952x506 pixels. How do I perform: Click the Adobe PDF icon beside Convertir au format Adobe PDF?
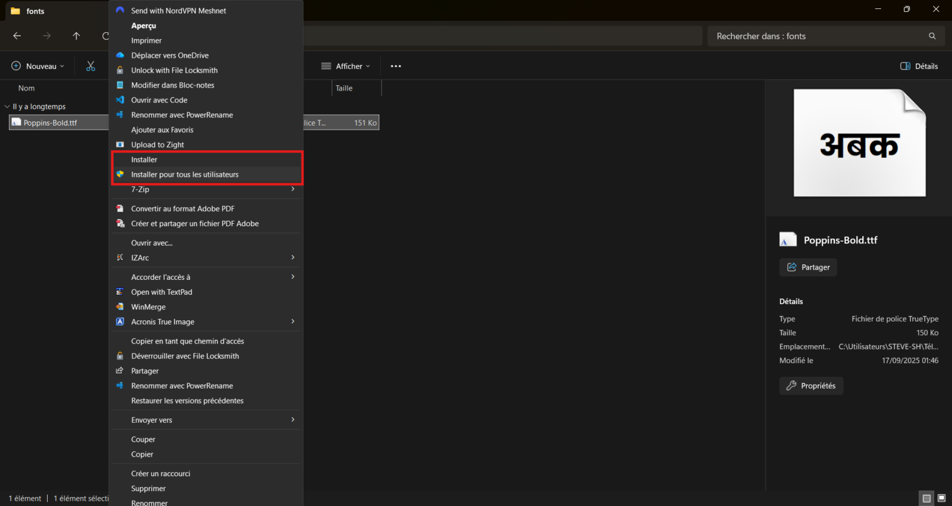click(x=120, y=208)
